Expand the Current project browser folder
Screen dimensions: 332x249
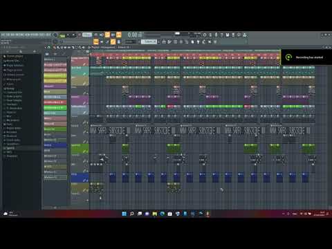click(13, 56)
